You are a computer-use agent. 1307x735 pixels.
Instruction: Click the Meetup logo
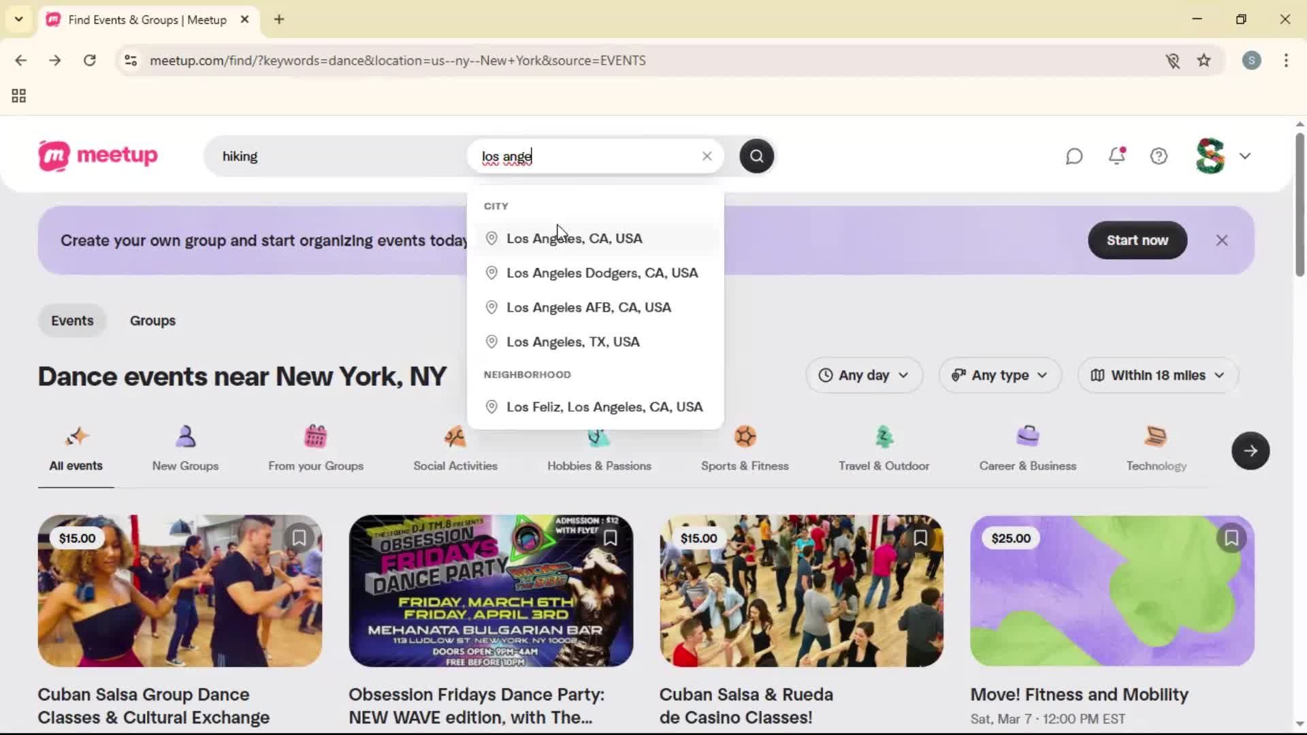click(x=97, y=156)
